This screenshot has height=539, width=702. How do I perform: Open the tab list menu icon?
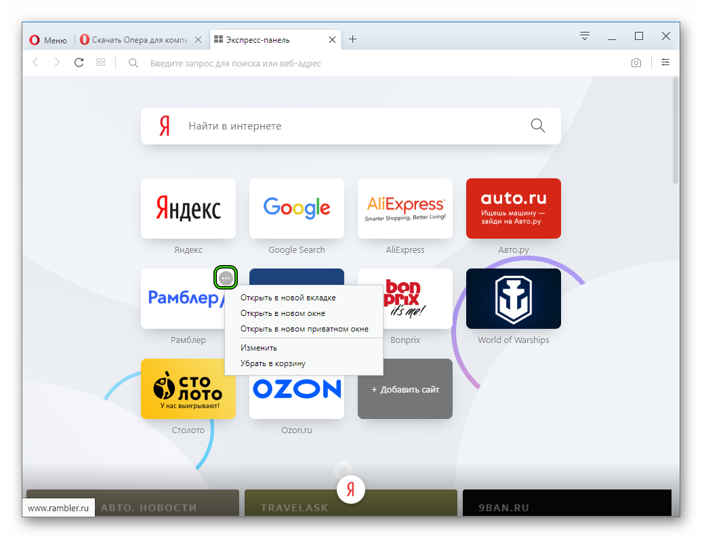pos(585,37)
